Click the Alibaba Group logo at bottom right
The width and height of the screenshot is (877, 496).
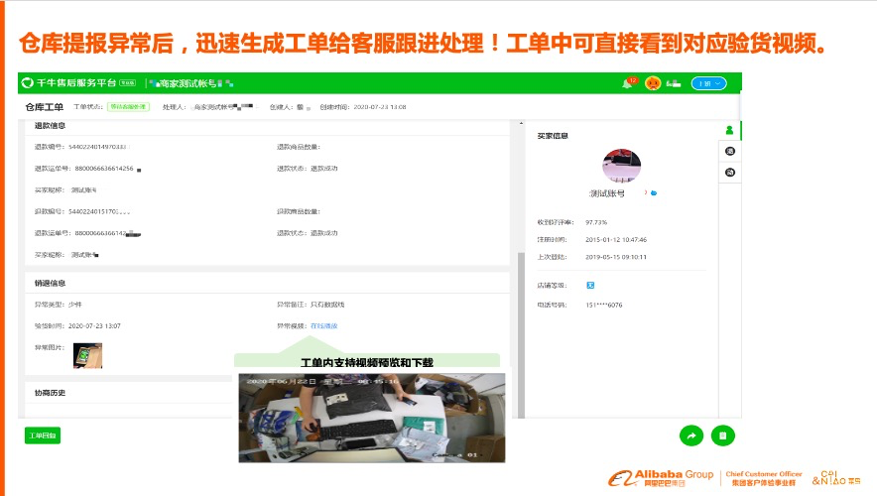click(x=661, y=478)
